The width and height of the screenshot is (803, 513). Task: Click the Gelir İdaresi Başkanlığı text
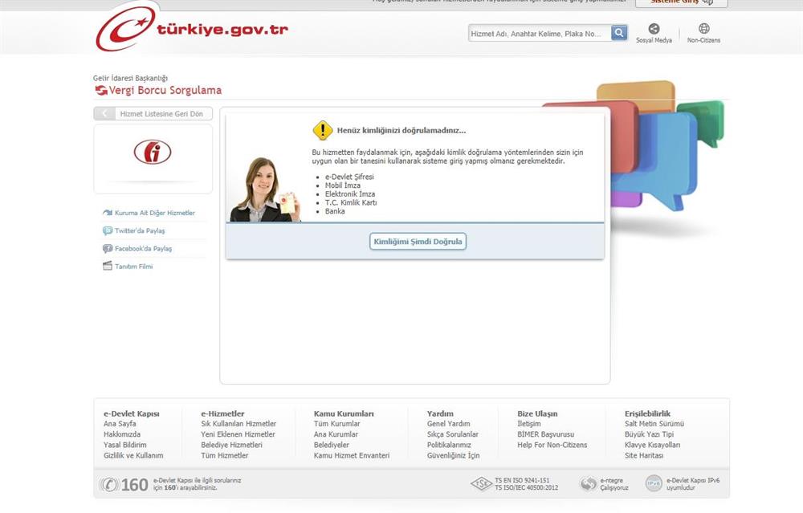point(131,79)
